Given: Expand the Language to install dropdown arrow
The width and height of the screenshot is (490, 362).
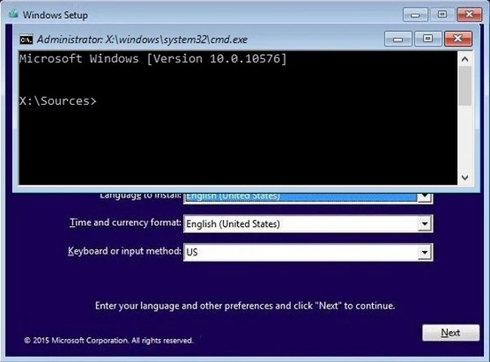Looking at the screenshot, I should click(x=424, y=197).
